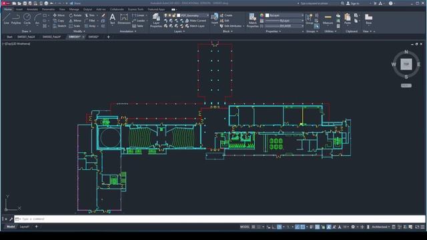
Task: Toggle snap mode in status bar
Action: (259, 227)
